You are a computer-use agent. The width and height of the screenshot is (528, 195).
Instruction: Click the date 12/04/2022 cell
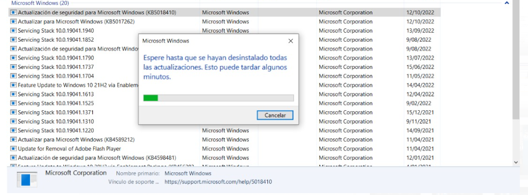click(x=420, y=94)
